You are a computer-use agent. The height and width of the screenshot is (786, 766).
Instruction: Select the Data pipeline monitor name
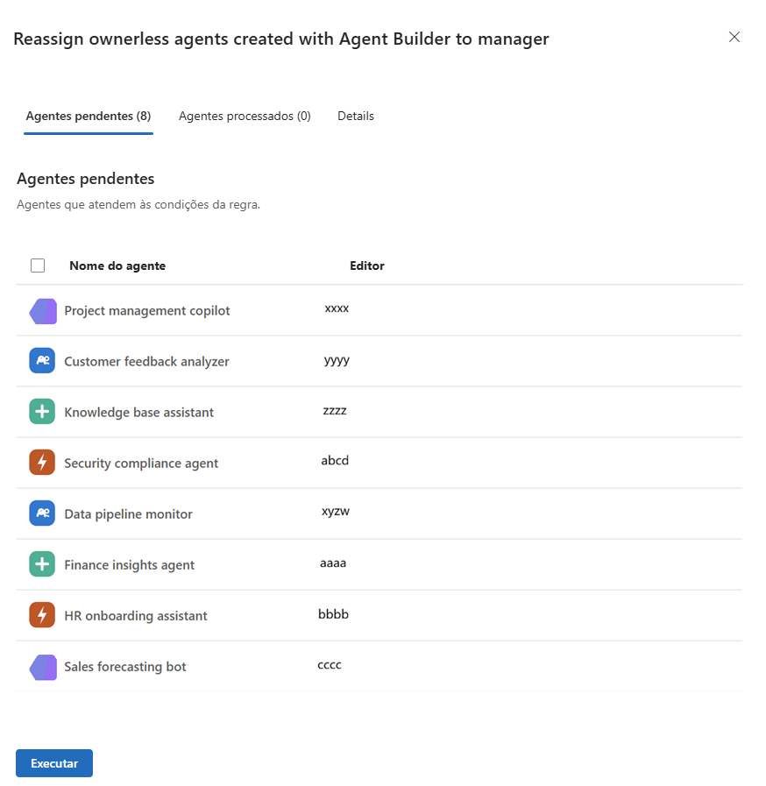[x=128, y=513]
